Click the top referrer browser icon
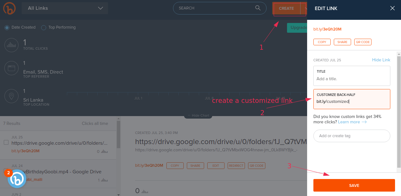Viewport: 401px width, 196px height. 12,68
